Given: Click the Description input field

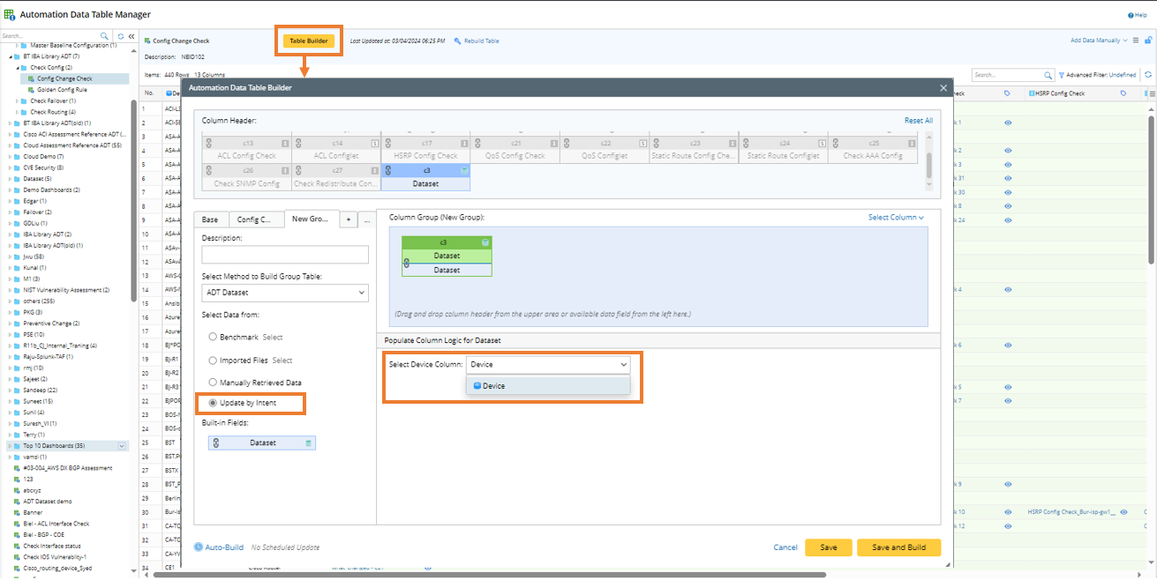Looking at the screenshot, I should pyautogui.click(x=285, y=255).
